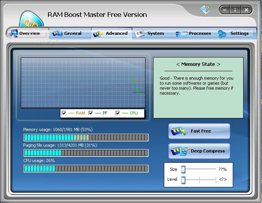The image size is (262, 203).
Task: Click the Overview monitor icon
Action: click(14, 33)
